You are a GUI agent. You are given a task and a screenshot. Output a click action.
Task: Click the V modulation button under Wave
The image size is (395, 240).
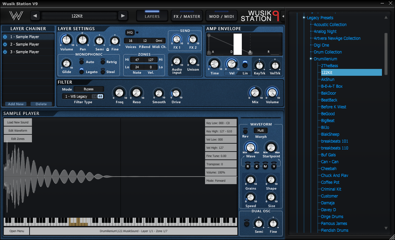coord(274,166)
